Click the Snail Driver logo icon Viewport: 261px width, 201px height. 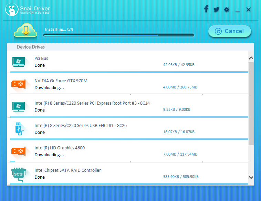[x=12, y=10]
